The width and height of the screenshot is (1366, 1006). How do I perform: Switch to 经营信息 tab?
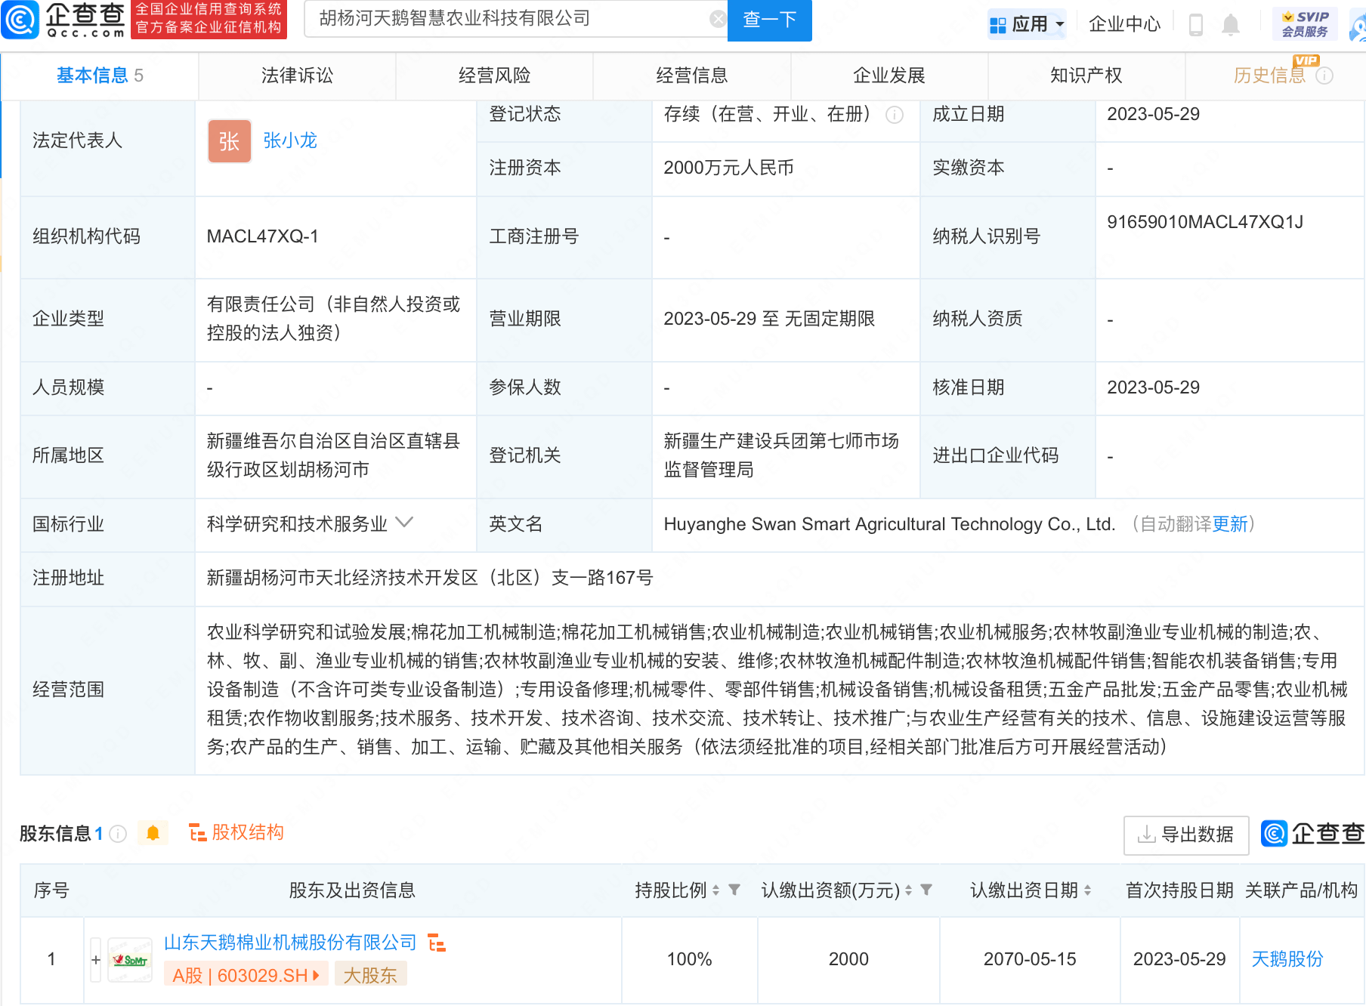click(x=691, y=76)
